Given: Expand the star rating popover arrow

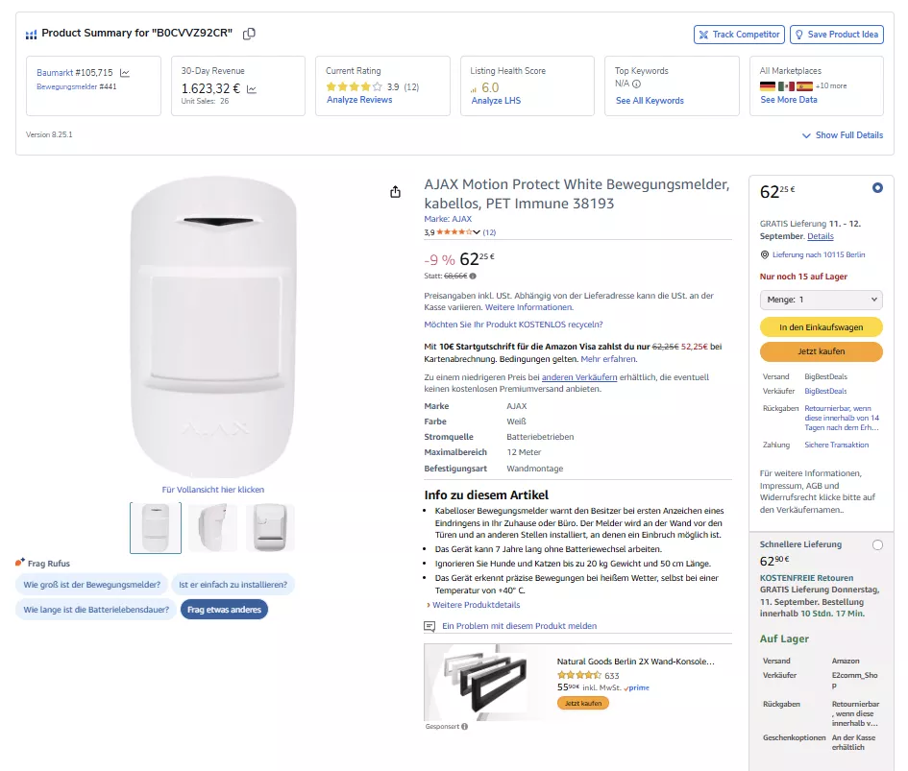Looking at the screenshot, I should point(477,232).
